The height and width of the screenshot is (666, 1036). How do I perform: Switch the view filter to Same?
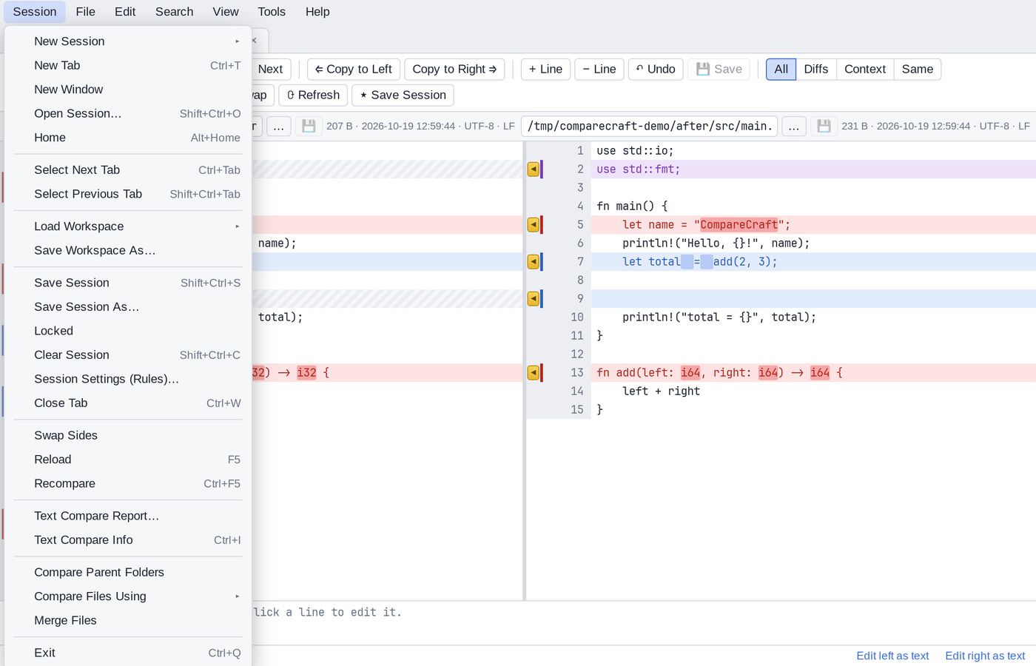(x=918, y=70)
